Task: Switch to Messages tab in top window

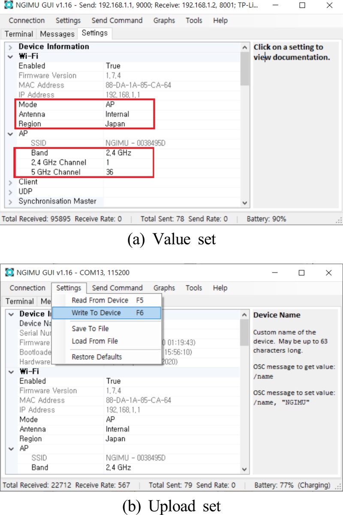Action: (x=57, y=34)
